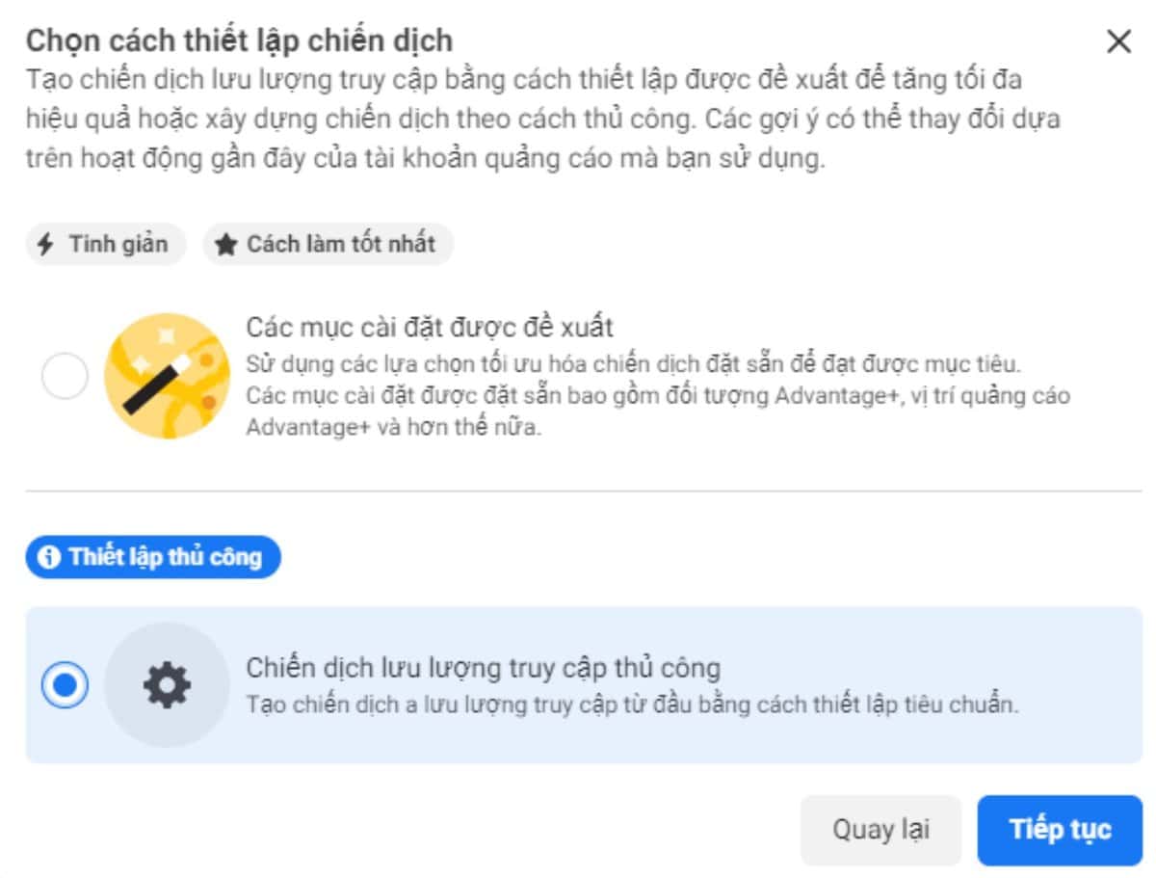The image size is (1156, 878).
Task: Click the Tinh giản chip label
Action: coord(118,245)
